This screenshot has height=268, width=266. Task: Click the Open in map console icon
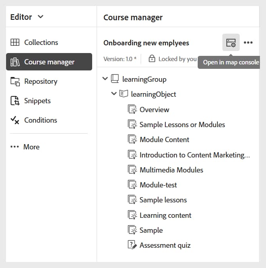click(231, 43)
